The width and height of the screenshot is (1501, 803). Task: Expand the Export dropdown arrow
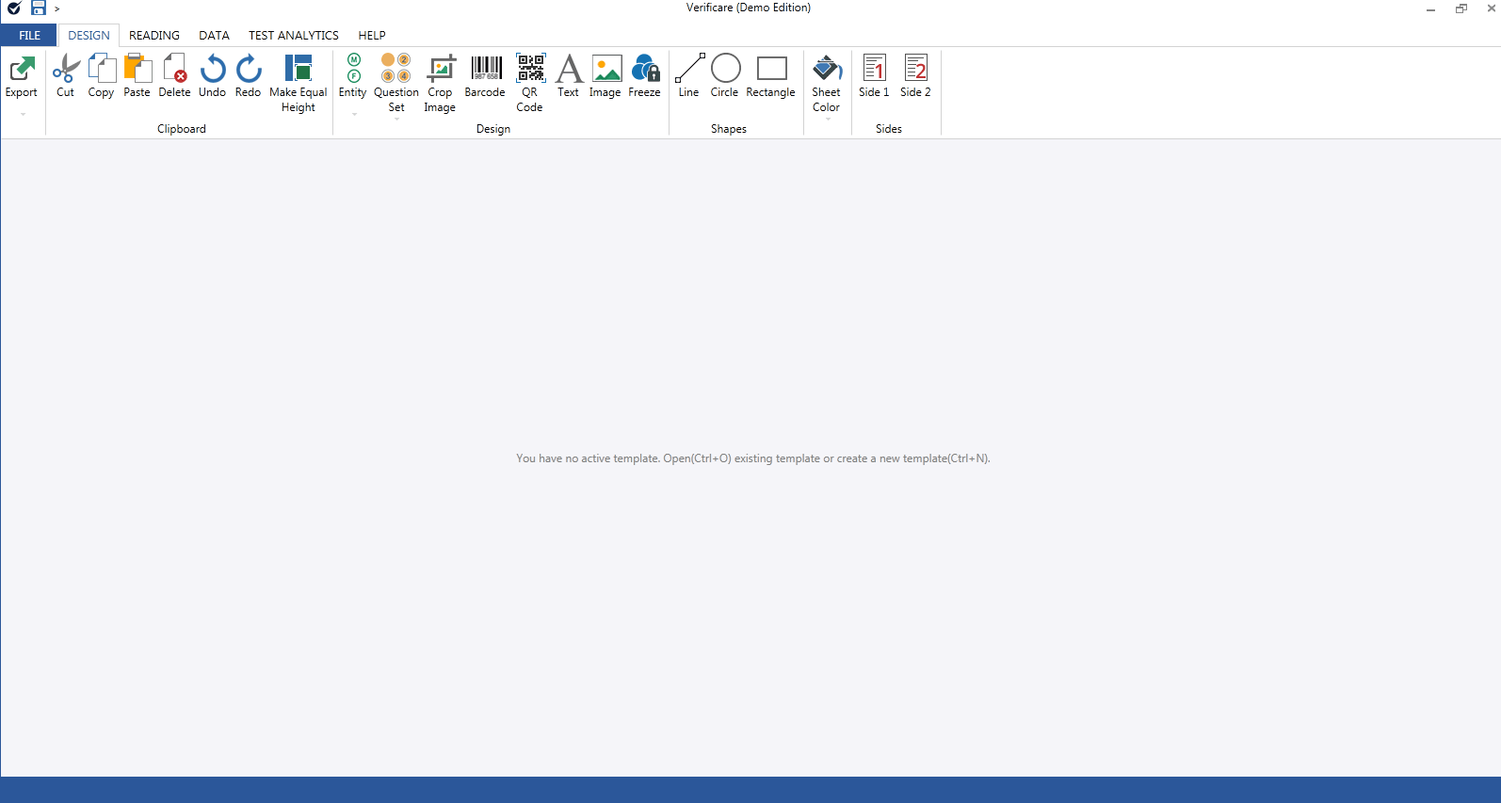pyautogui.click(x=23, y=115)
